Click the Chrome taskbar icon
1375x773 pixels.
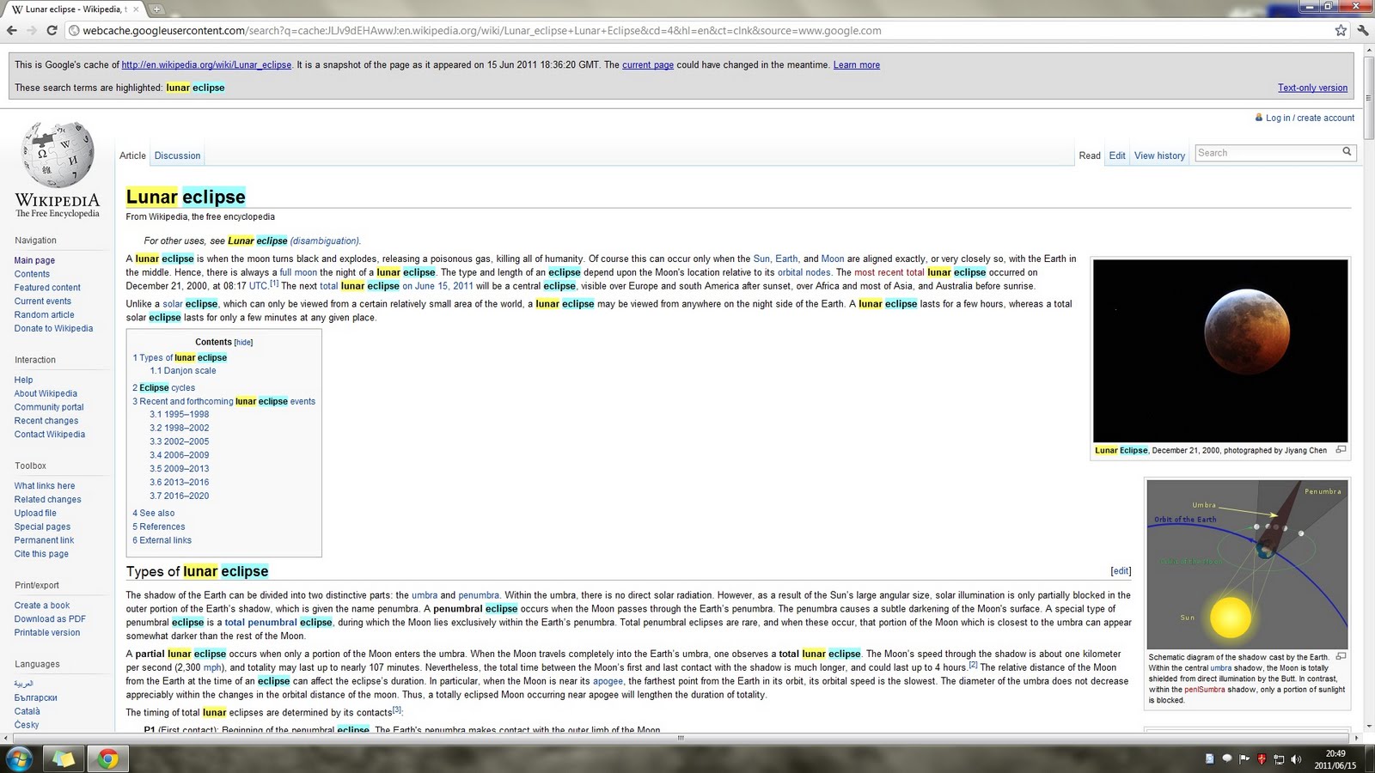point(107,758)
